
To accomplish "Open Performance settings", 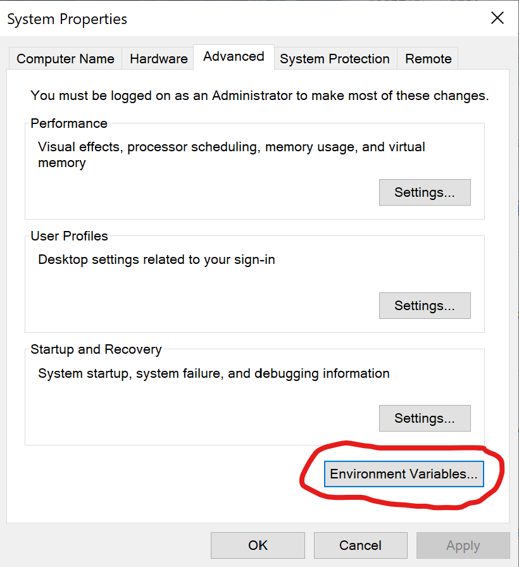I will (424, 192).
